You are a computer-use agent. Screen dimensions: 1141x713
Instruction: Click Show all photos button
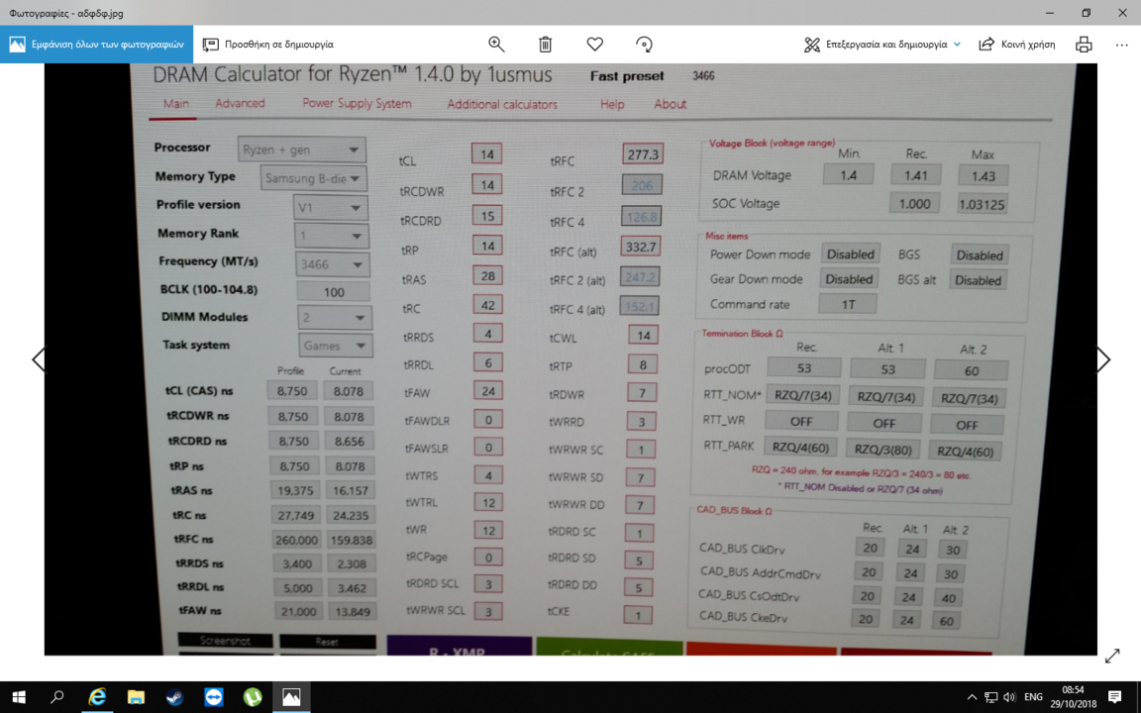(x=96, y=45)
